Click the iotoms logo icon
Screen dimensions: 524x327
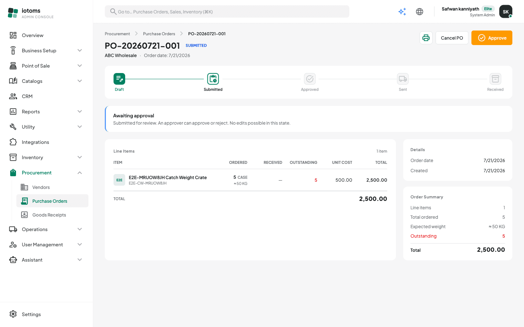(x=13, y=13)
